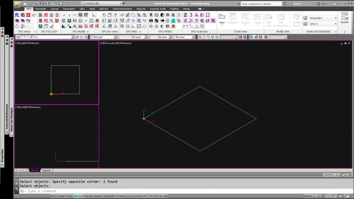
Task: Switch to the Annotate ribbon tab
Action: point(41,8)
